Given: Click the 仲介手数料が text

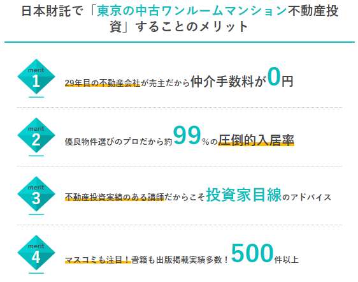Looking at the screenshot, I should [x=229, y=82].
